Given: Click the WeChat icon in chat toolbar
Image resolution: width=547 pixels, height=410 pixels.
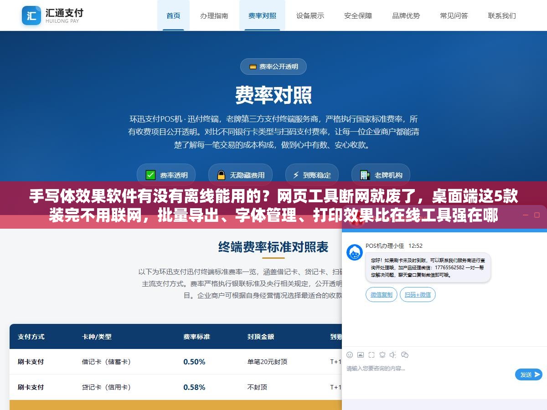Looking at the screenshot, I should click(404, 354).
